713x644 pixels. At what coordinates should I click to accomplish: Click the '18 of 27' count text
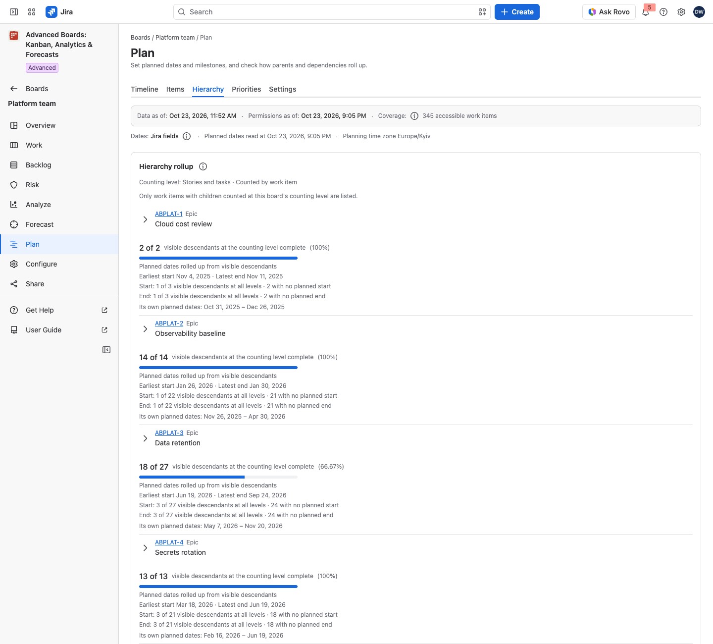(153, 467)
